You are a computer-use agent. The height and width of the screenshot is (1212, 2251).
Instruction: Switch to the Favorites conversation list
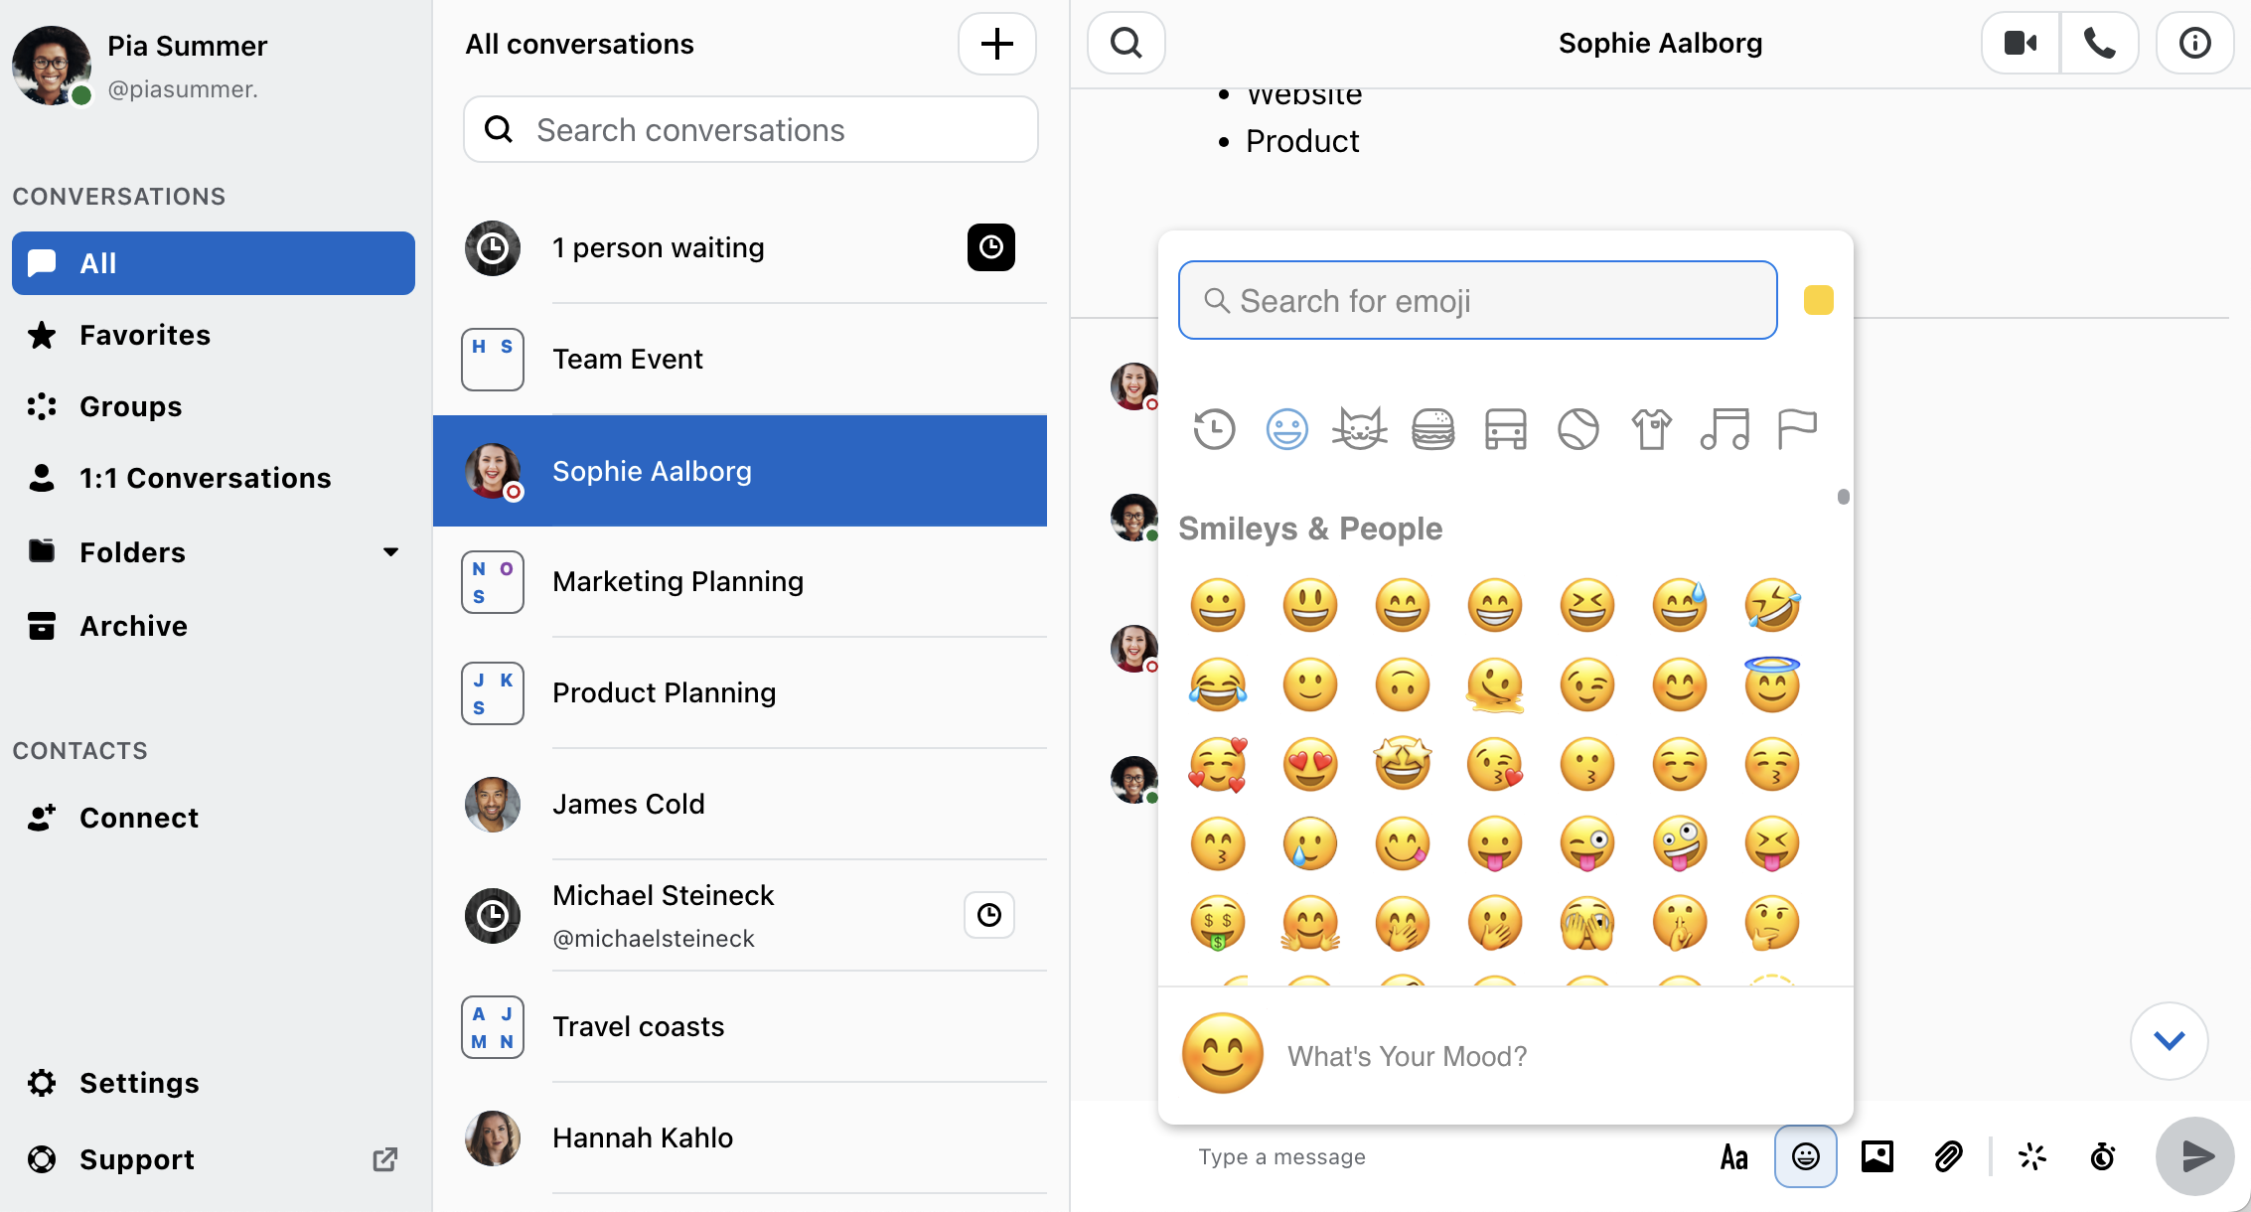[x=145, y=335]
